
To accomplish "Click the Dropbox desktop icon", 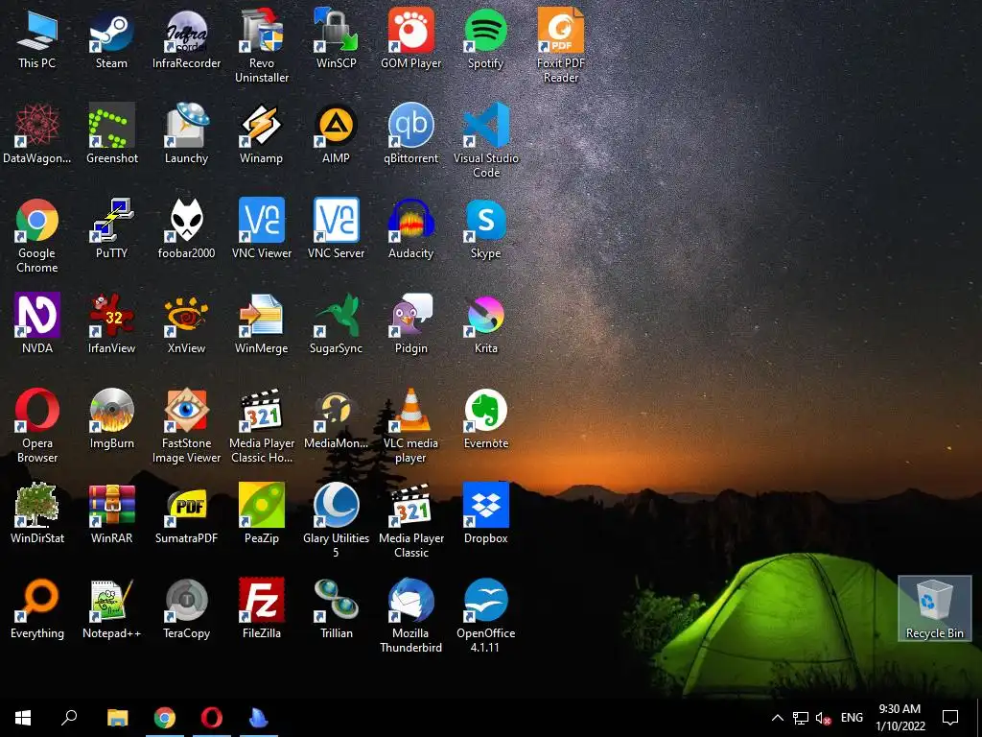I will (486, 514).
